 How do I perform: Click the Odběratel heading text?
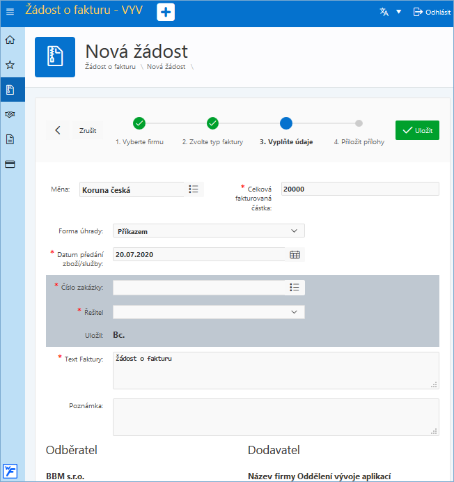(x=71, y=450)
